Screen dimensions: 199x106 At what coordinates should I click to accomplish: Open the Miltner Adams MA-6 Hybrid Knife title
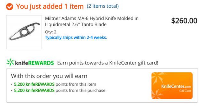(x=92, y=21)
